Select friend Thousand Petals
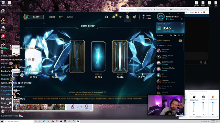 pos(170,69)
